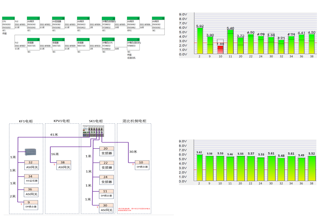Image resolution: width=323 pixels, height=222 pixels.
Task: Click the 41米 cable length label
Action: [54, 135]
